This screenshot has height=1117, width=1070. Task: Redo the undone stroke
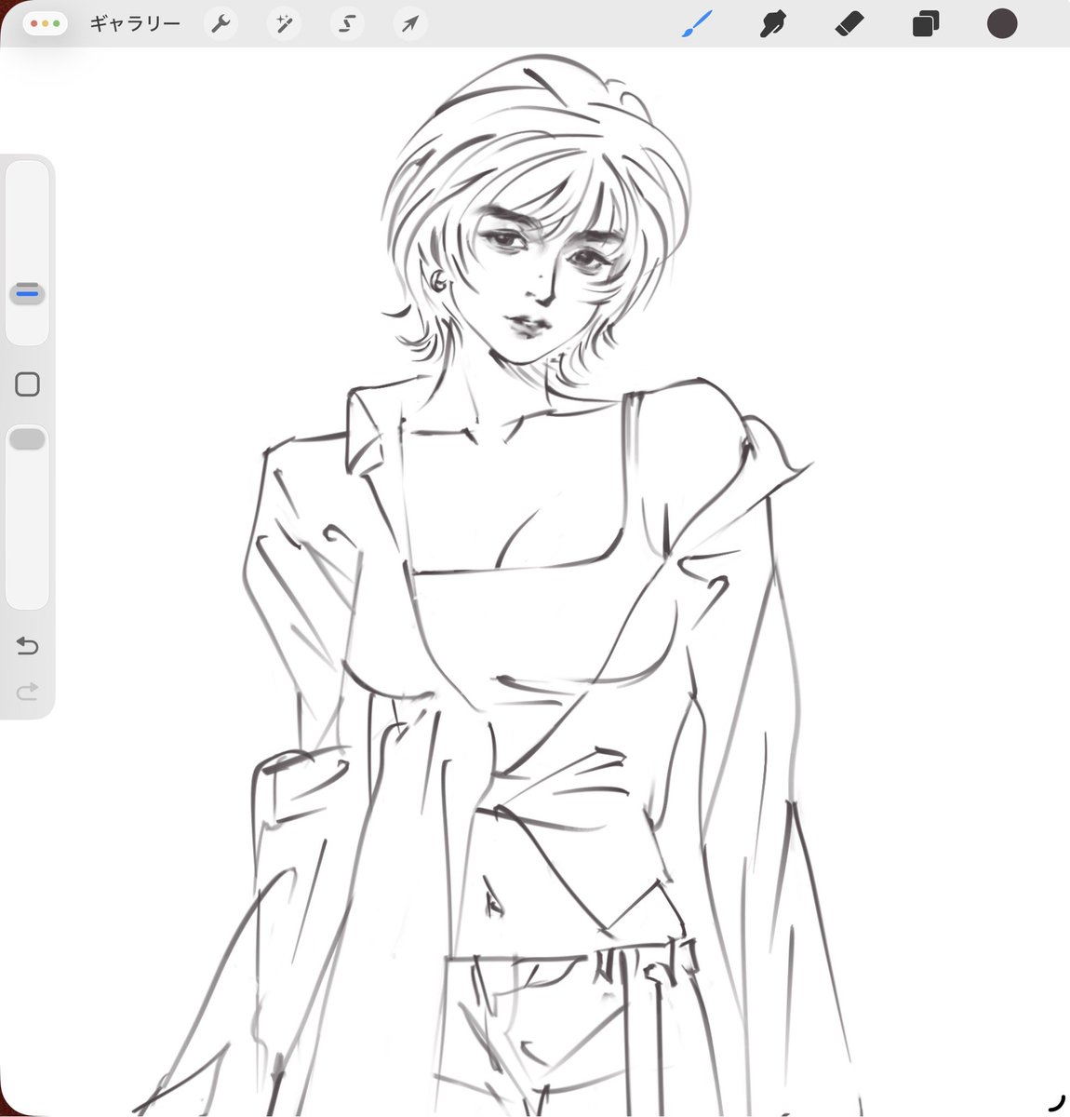tap(27, 692)
